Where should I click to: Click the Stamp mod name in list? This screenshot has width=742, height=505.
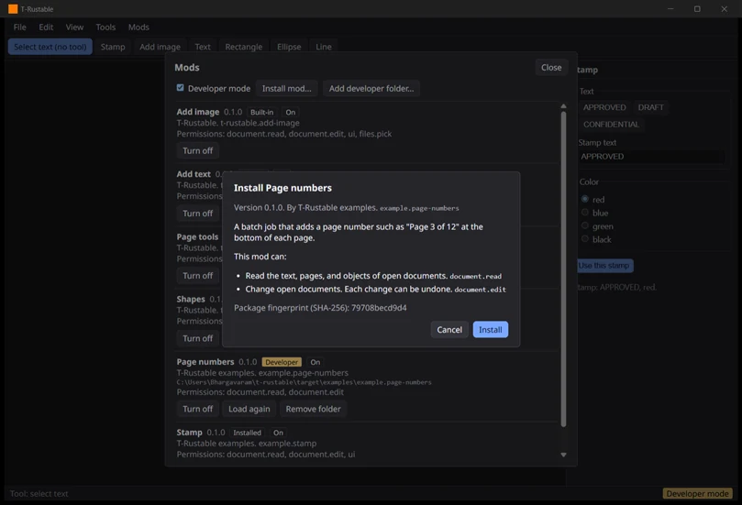[189, 433]
